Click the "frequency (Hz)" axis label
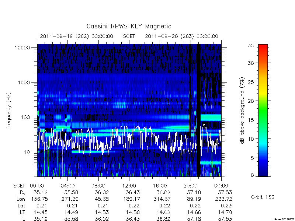Screen dimensions: 295x221 [9, 111]
